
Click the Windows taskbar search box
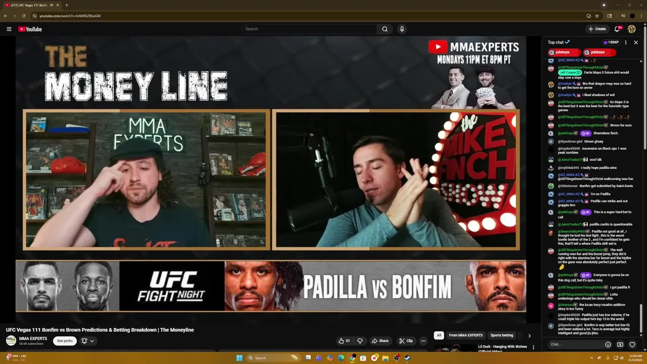272,358
